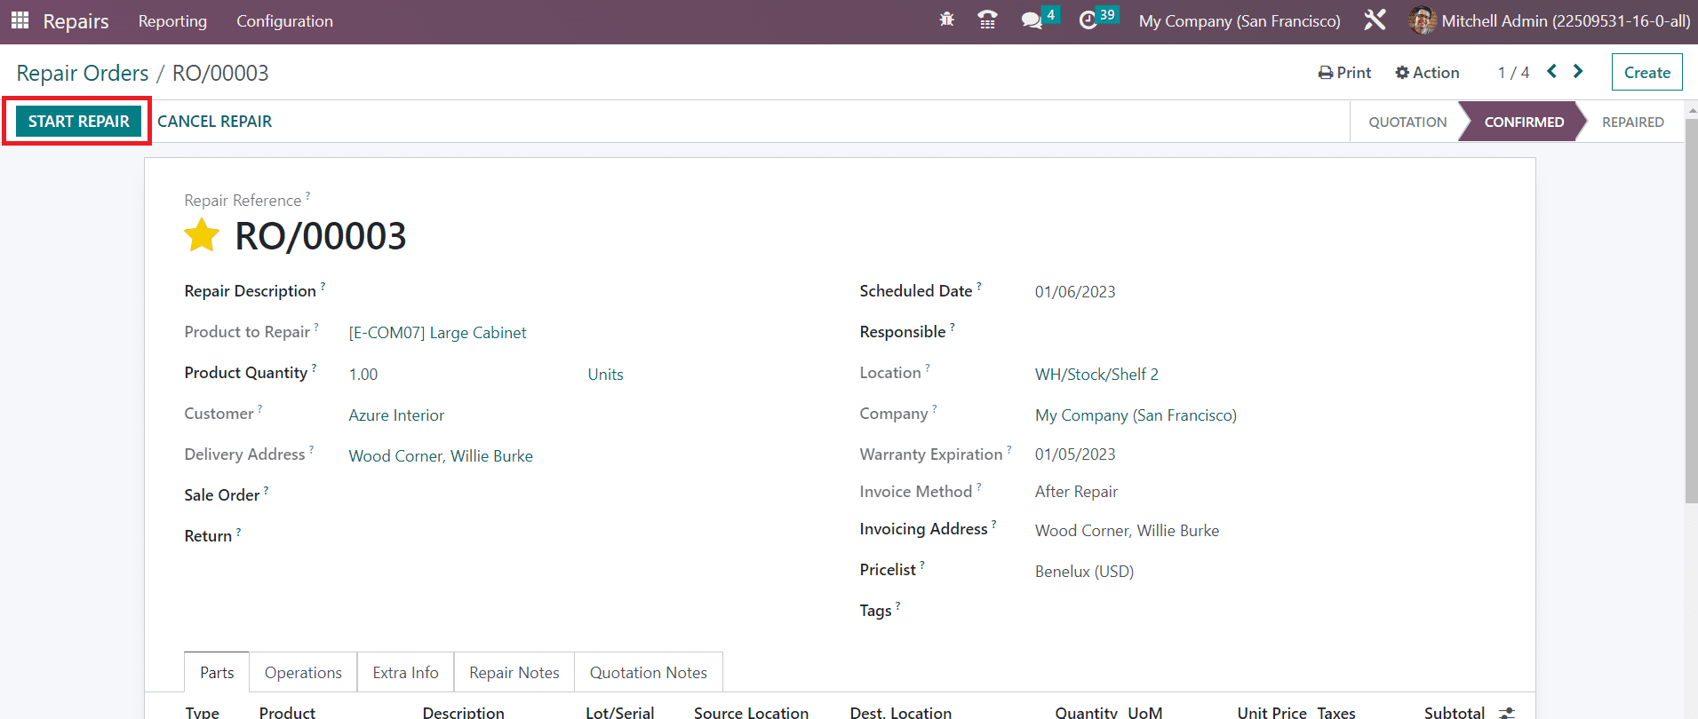Click the Product column header
The width and height of the screenshot is (1698, 719).
click(287, 712)
